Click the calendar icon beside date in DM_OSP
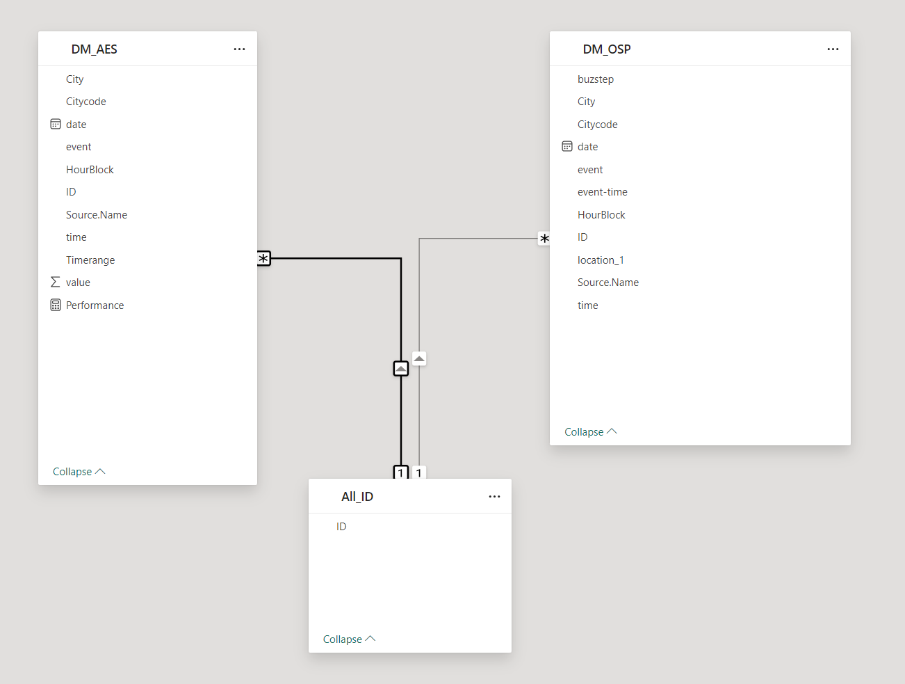The width and height of the screenshot is (905, 684). (567, 147)
